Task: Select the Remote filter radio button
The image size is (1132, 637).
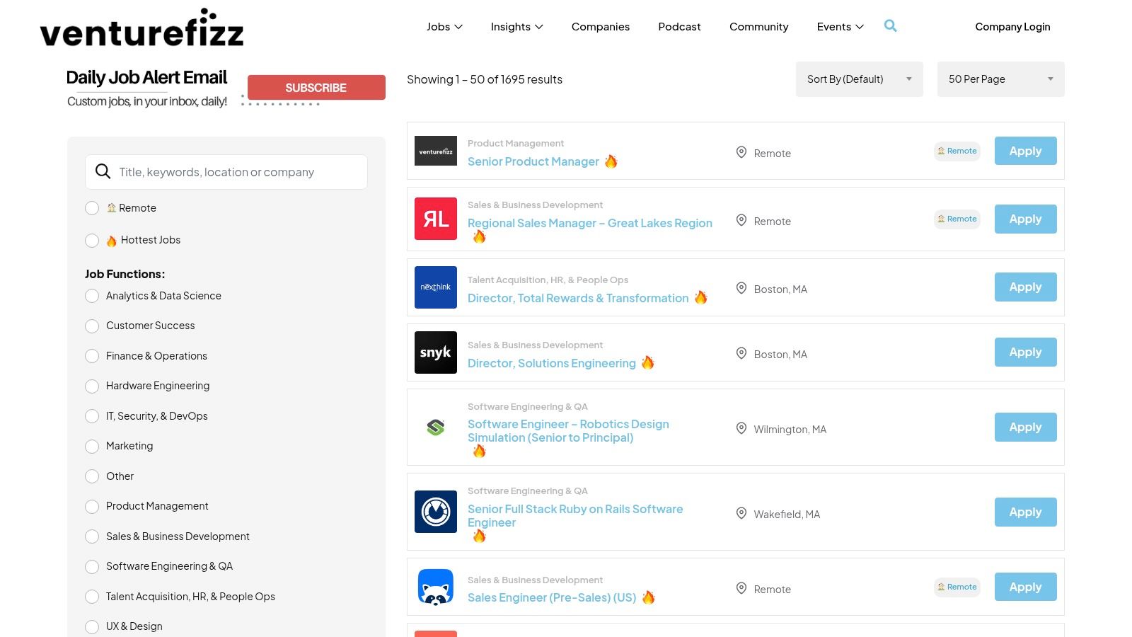Action: tap(92, 208)
